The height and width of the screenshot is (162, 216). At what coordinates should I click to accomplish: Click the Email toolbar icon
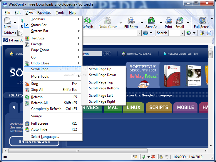point(180,21)
